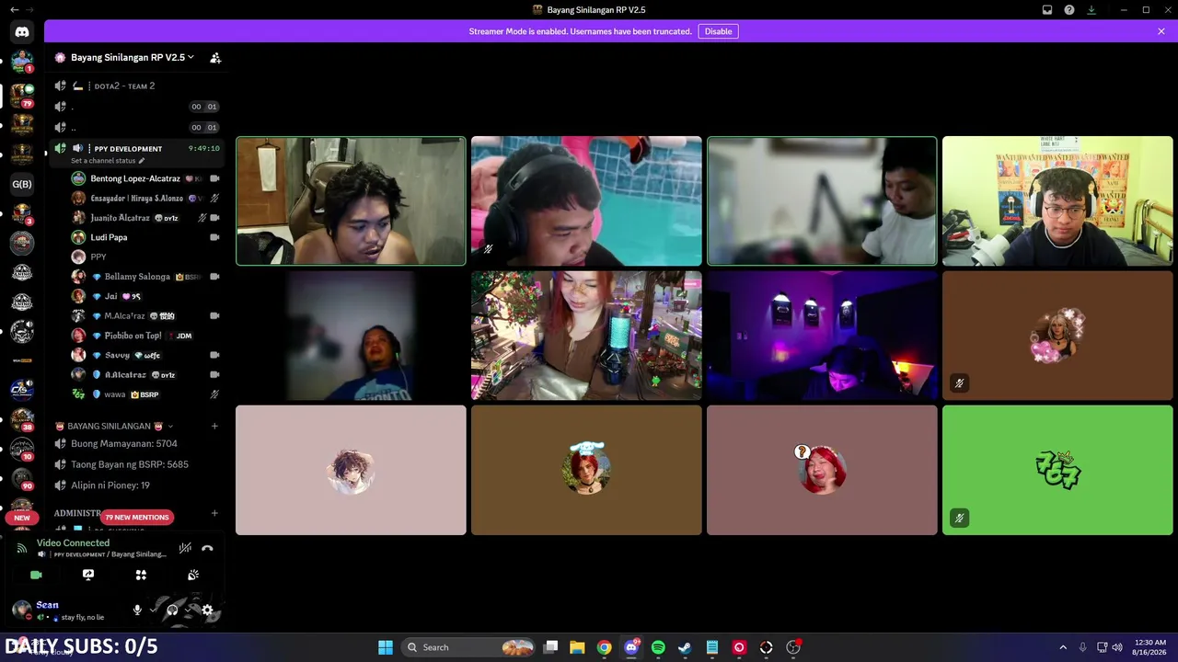The height and width of the screenshot is (662, 1178).
Task: Open input device options arrow beside microphone
Action: point(154,610)
